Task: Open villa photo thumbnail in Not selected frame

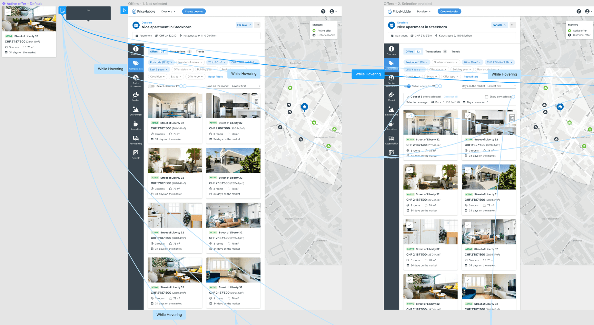Action: [233, 160]
